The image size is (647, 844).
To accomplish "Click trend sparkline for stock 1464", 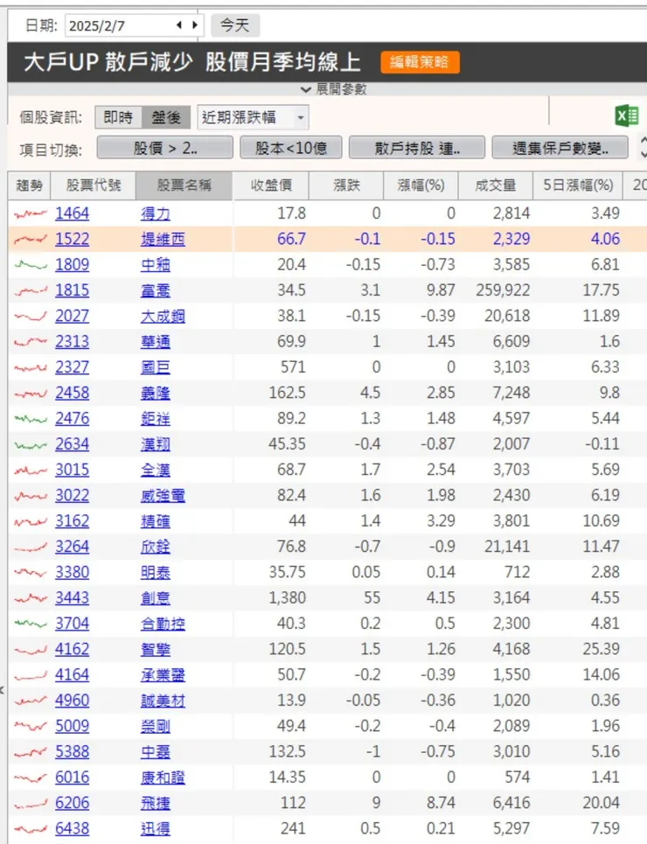I will coord(31,214).
